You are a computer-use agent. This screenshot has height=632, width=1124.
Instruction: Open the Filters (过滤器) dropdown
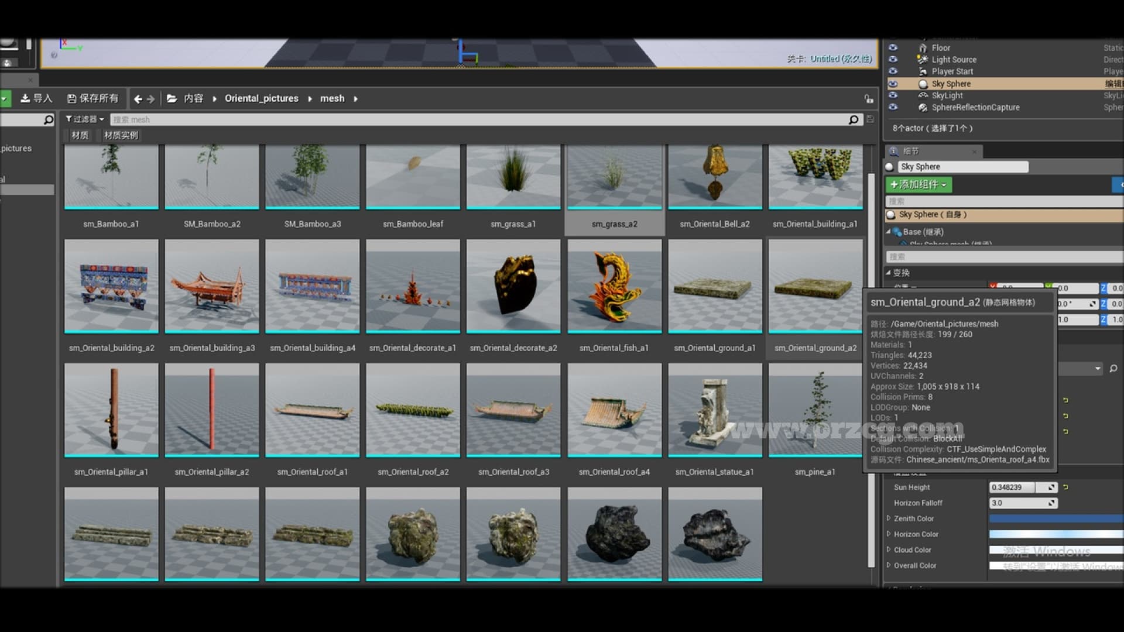click(85, 119)
